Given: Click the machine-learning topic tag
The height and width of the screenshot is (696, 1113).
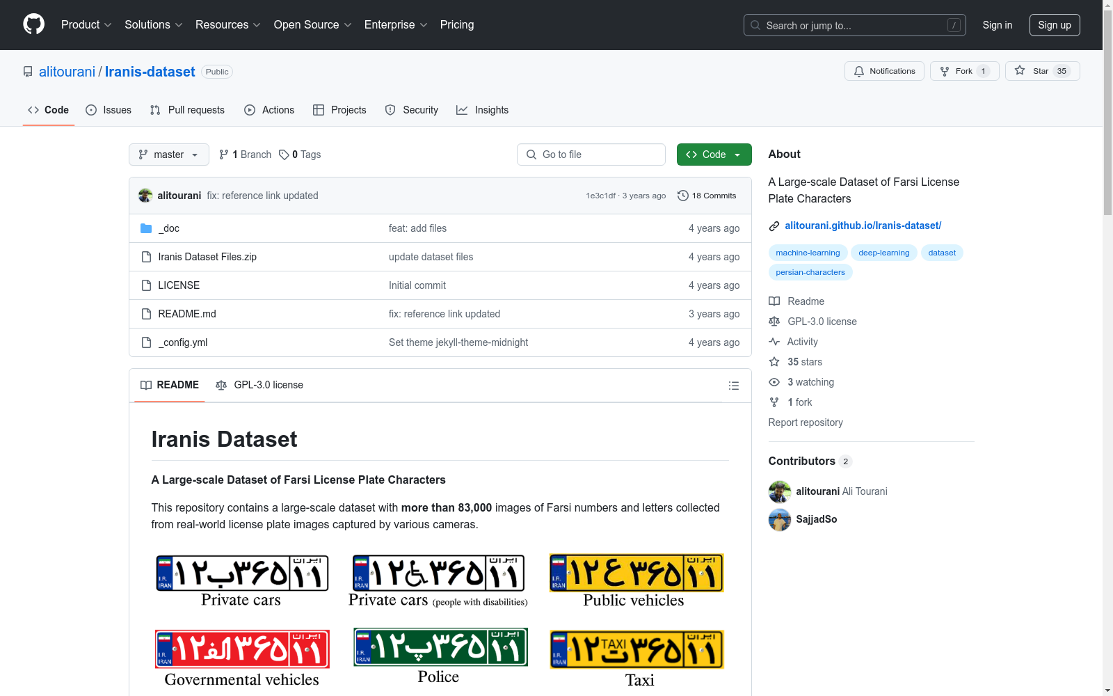Looking at the screenshot, I should point(808,253).
